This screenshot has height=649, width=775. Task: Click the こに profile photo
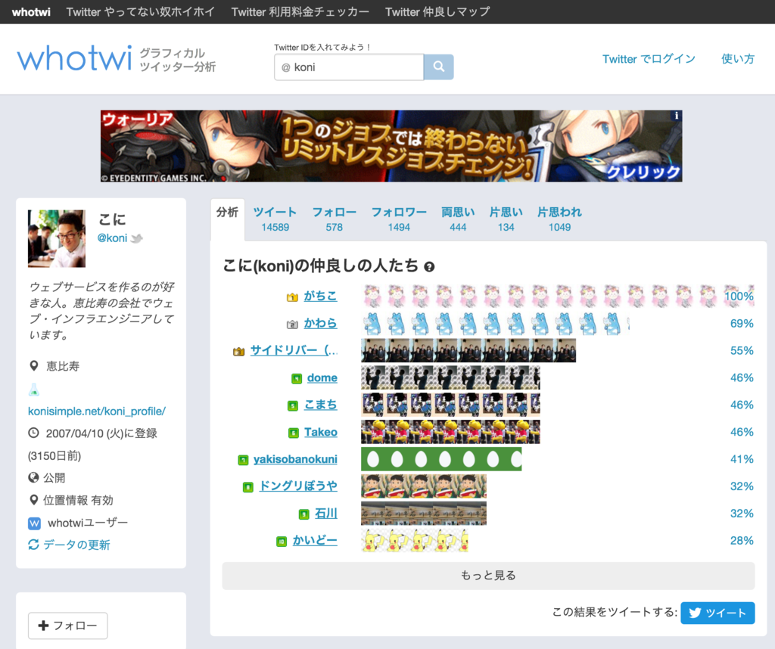click(57, 238)
